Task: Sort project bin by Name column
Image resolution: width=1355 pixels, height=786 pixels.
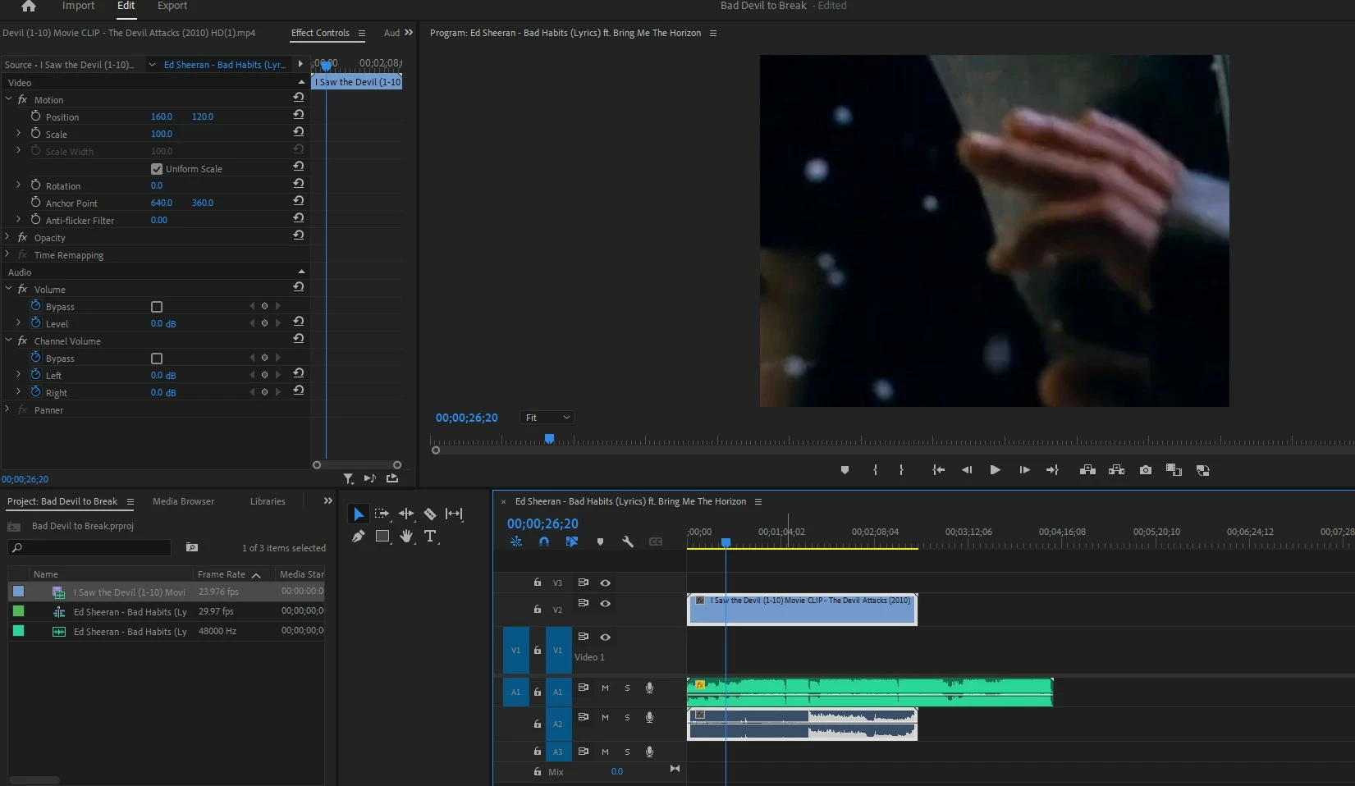Action: (46, 574)
